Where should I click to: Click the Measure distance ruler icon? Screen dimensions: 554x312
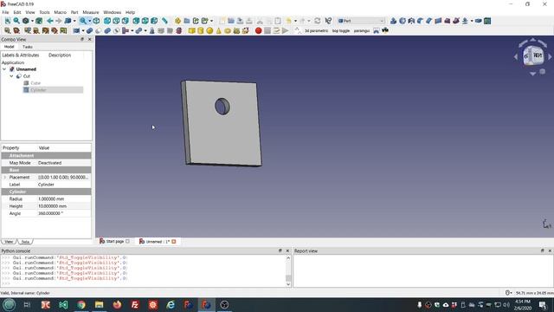coord(164,21)
